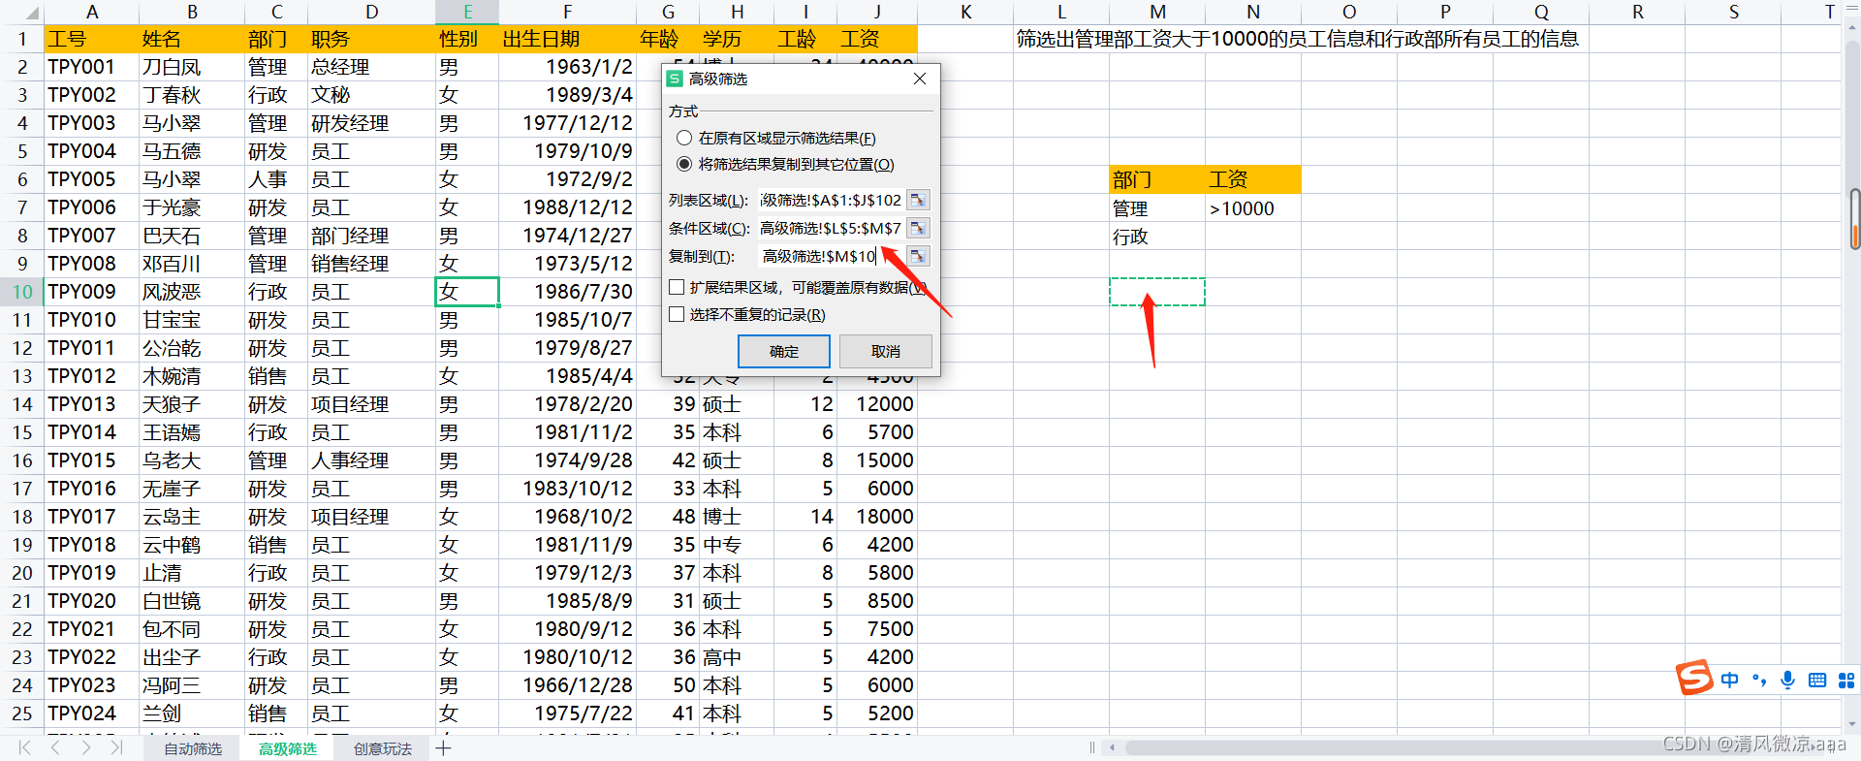
Task: Toggle the punctuation mode icon in IME bar
Action: click(x=1759, y=680)
